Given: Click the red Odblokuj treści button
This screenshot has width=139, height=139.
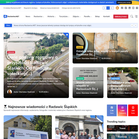Looking at the screenshot, I should (121, 17).
